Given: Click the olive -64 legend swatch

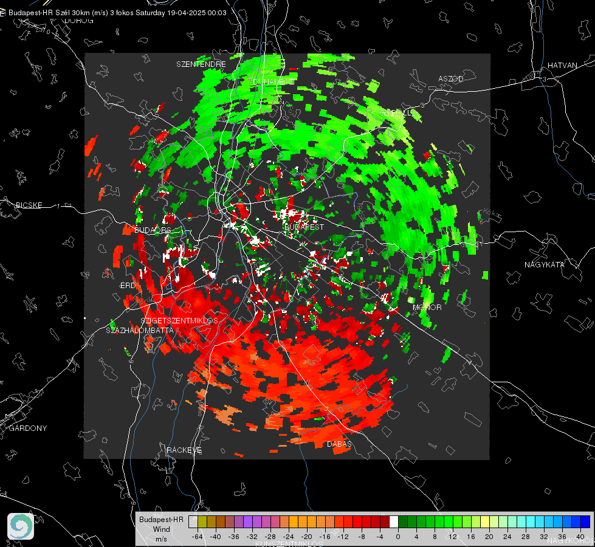Looking at the screenshot, I should 202,521.
